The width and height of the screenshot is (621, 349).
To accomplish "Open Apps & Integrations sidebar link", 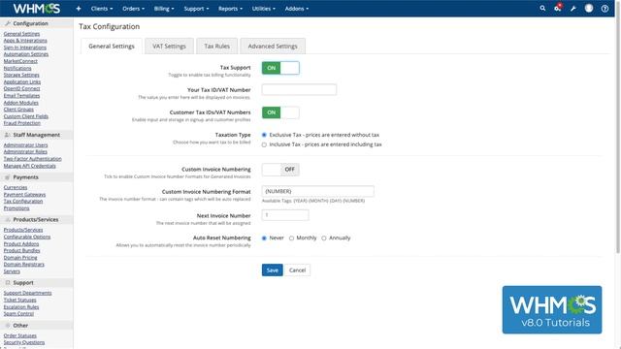I will (25, 41).
